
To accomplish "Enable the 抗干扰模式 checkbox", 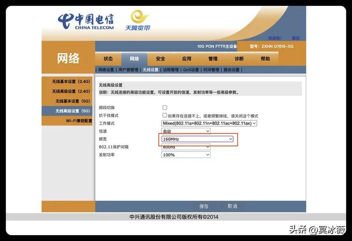I will [x=165, y=115].
